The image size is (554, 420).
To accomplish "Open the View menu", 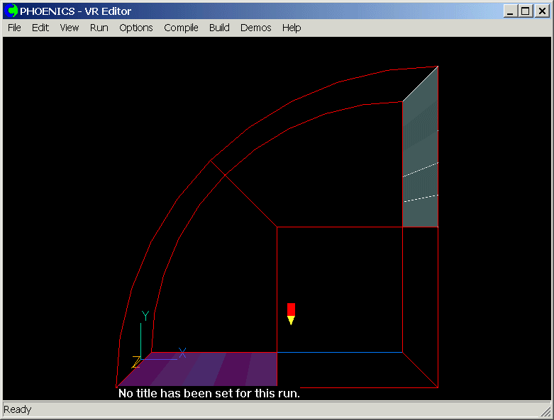I will point(70,28).
